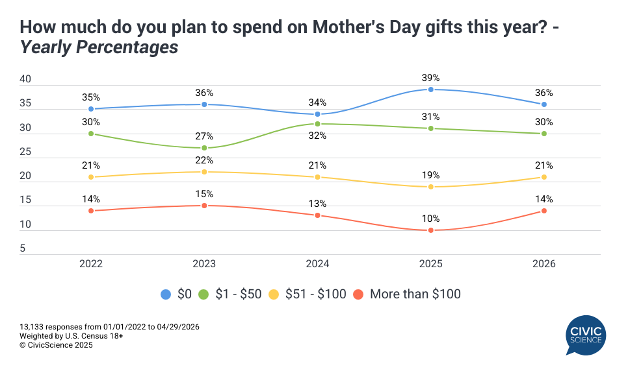Click the 2026 blue data point at 36%
Image resolution: width=628 pixels, height=371 pixels.
pos(544,104)
